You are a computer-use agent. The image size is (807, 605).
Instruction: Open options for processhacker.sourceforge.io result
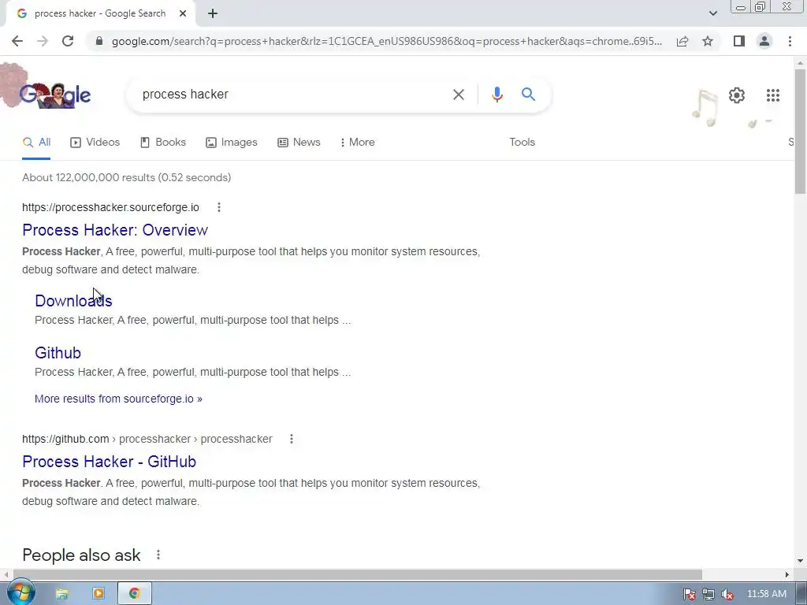219,207
